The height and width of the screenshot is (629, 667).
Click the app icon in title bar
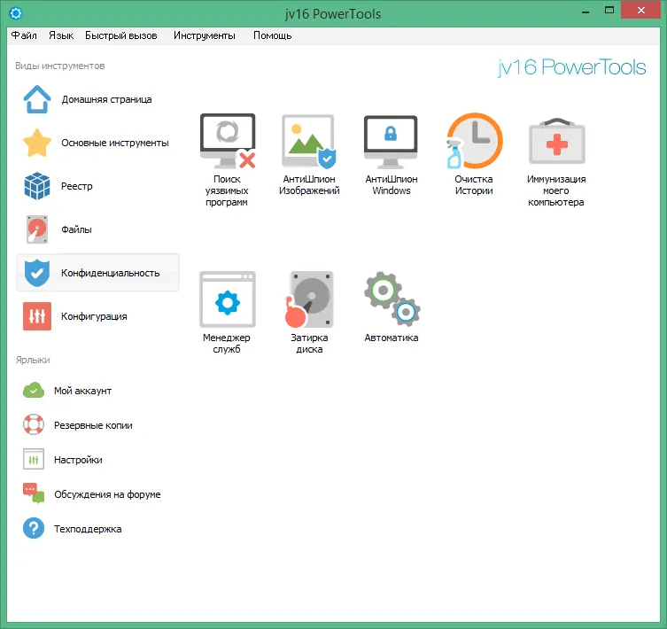click(16, 13)
